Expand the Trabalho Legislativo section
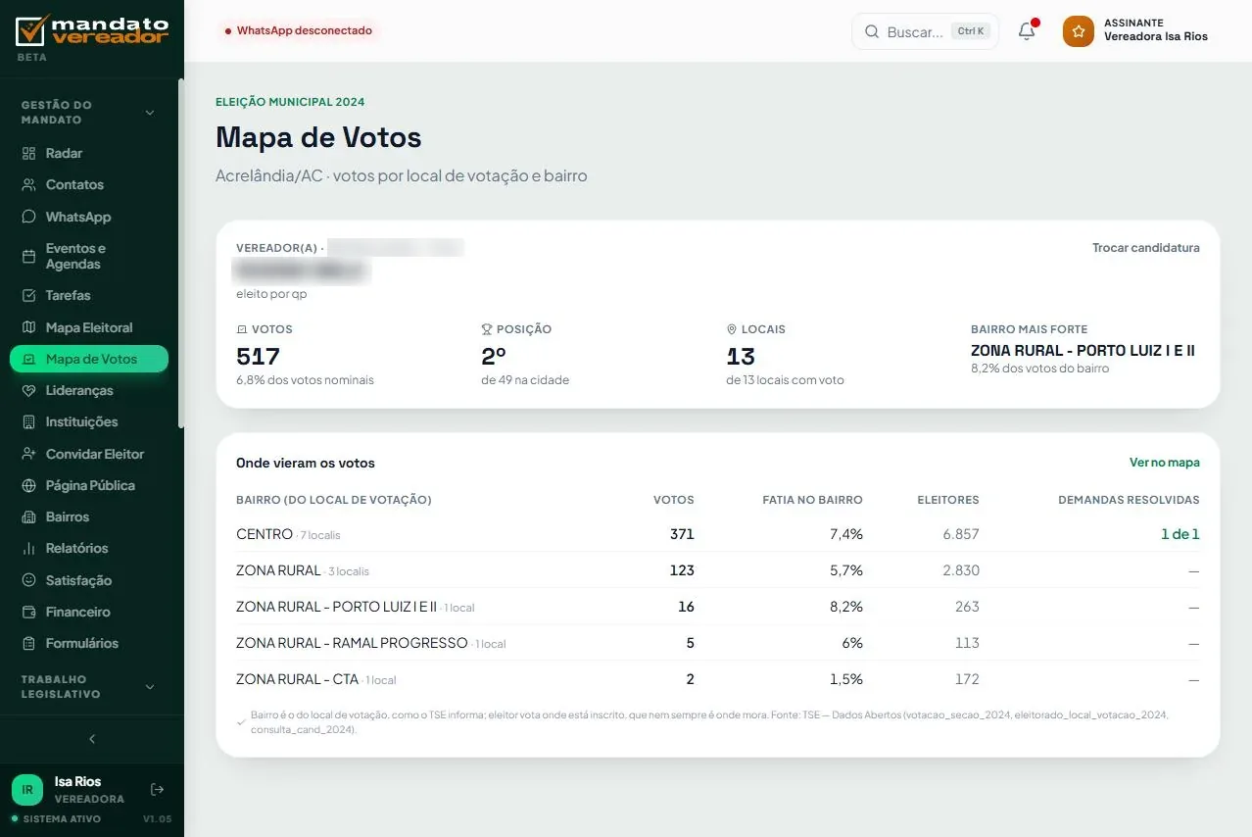 pos(150,687)
